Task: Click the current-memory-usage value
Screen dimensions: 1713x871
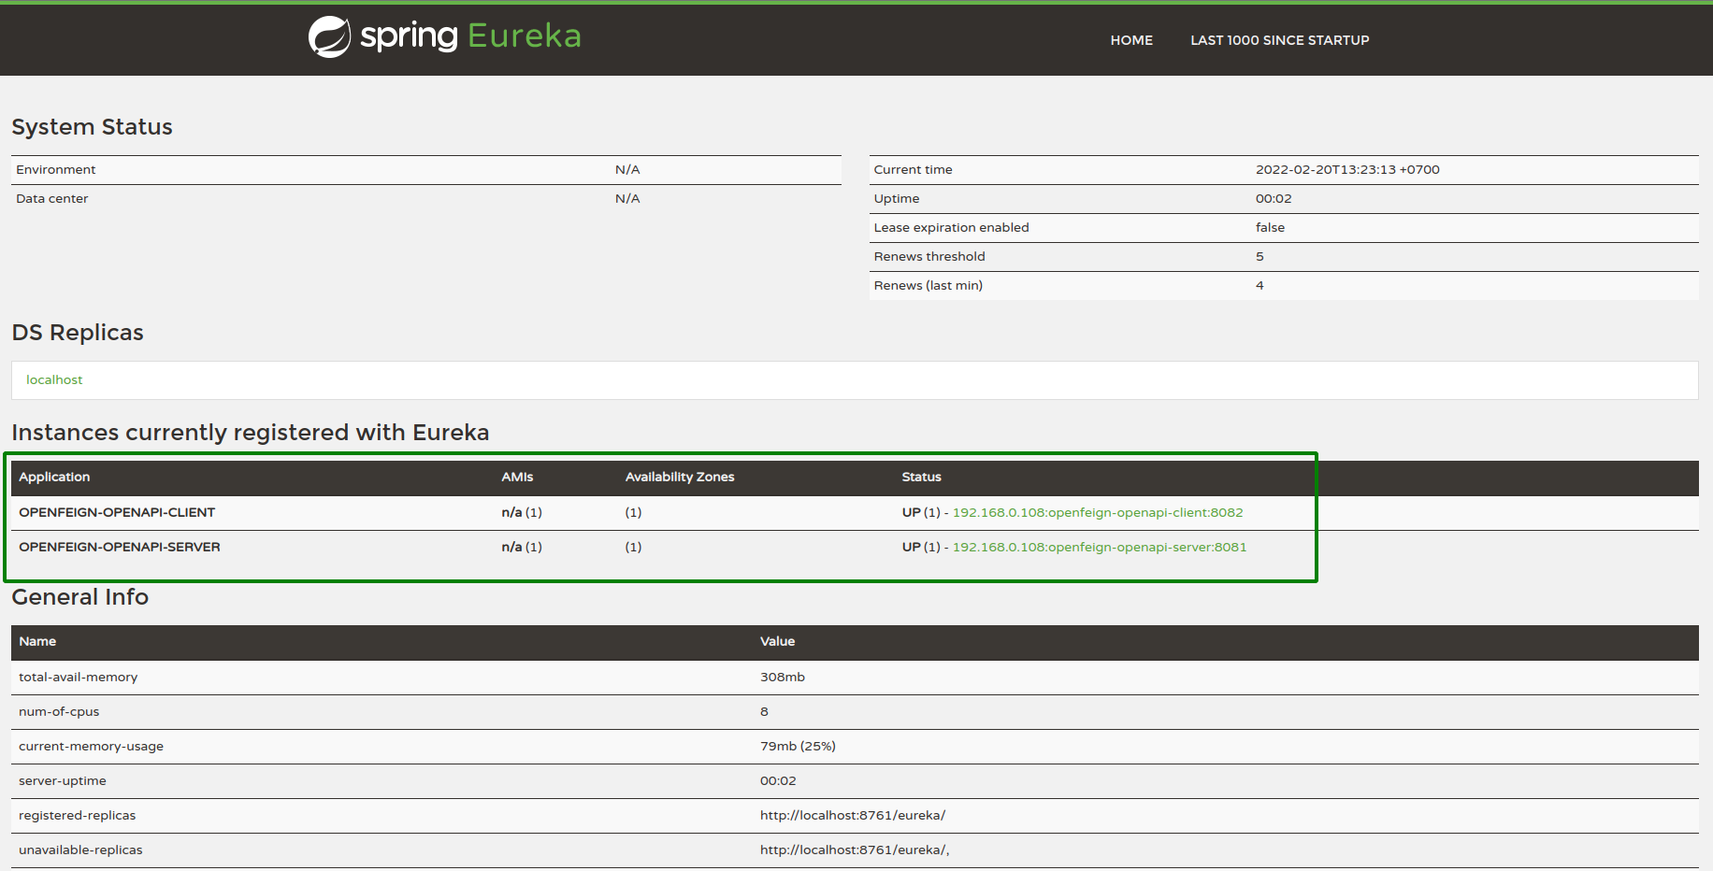Action: pos(798,747)
